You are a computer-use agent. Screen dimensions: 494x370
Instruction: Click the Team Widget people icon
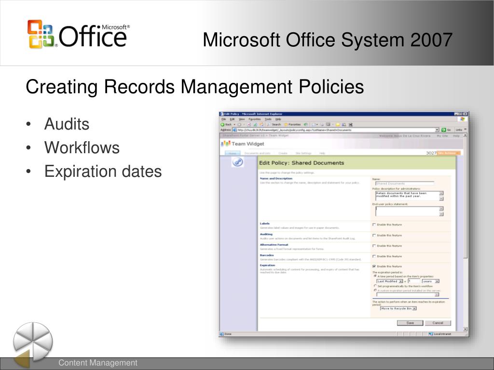(226, 144)
